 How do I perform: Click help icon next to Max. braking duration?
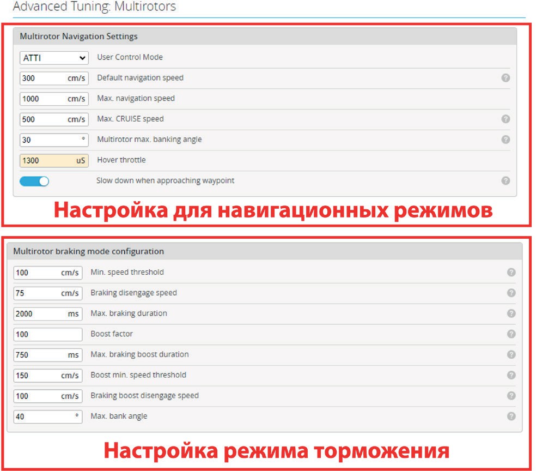pos(511,313)
